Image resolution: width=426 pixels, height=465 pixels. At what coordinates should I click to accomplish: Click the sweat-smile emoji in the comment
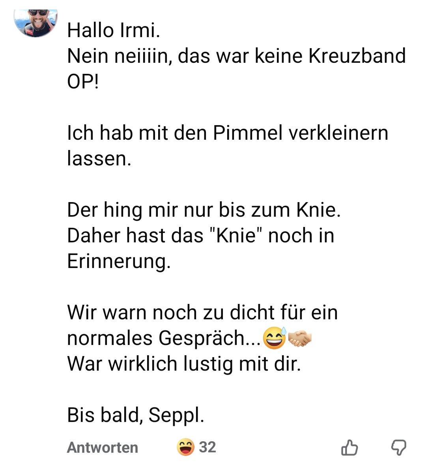275,338
